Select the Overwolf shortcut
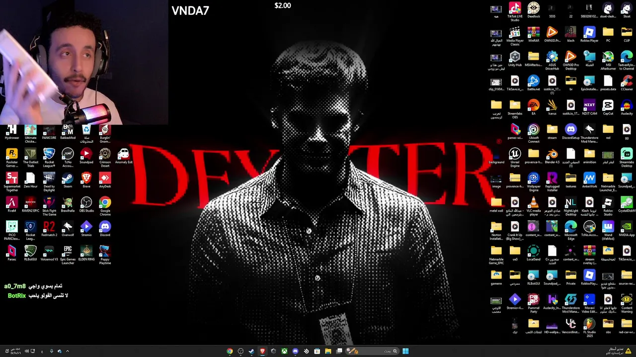The width and height of the screenshot is (636, 357). coord(68,229)
